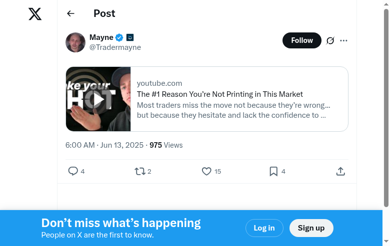Image resolution: width=390 pixels, height=246 pixels.
Task: Open the Grok icon next to Follow
Action: 330,40
